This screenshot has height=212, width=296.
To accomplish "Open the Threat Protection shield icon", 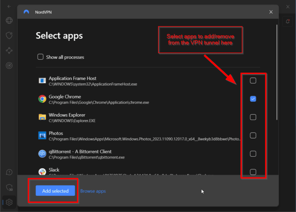I will pyautogui.click(x=9, y=35).
